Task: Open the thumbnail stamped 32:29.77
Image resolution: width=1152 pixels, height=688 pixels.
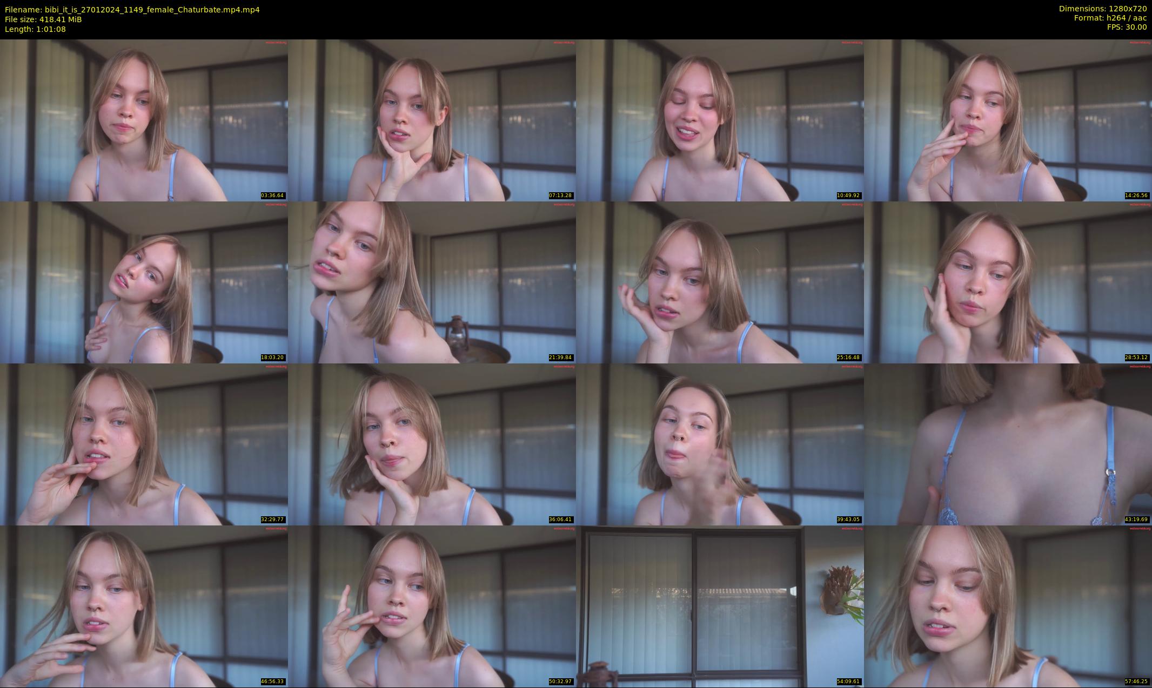Action: [x=144, y=444]
